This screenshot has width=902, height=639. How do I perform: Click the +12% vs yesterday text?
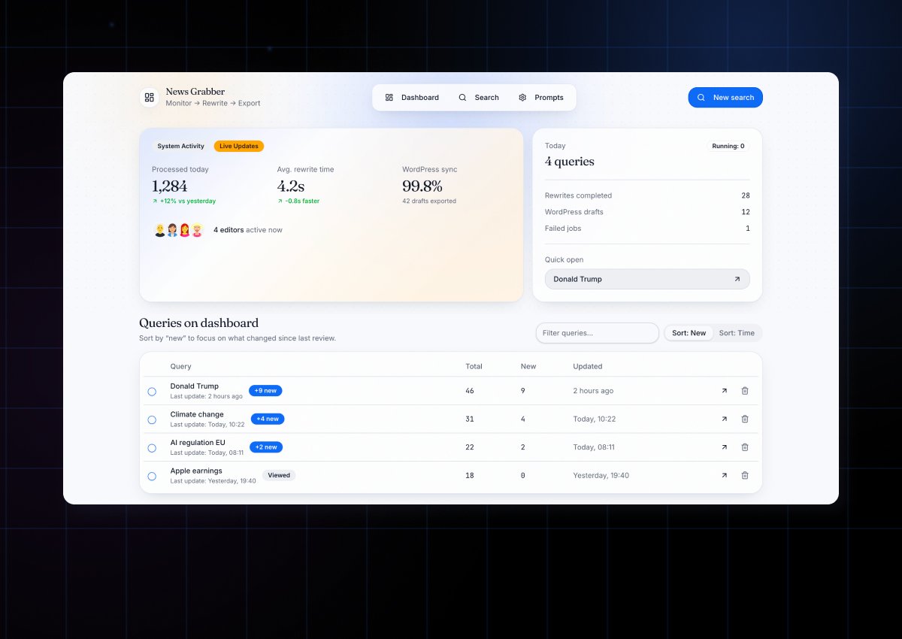click(x=188, y=201)
